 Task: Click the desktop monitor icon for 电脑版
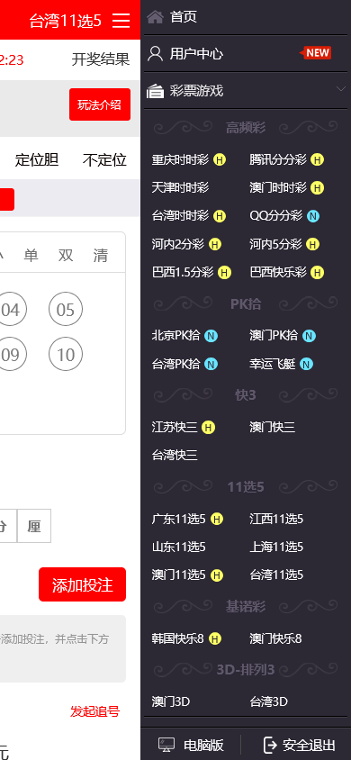166,745
